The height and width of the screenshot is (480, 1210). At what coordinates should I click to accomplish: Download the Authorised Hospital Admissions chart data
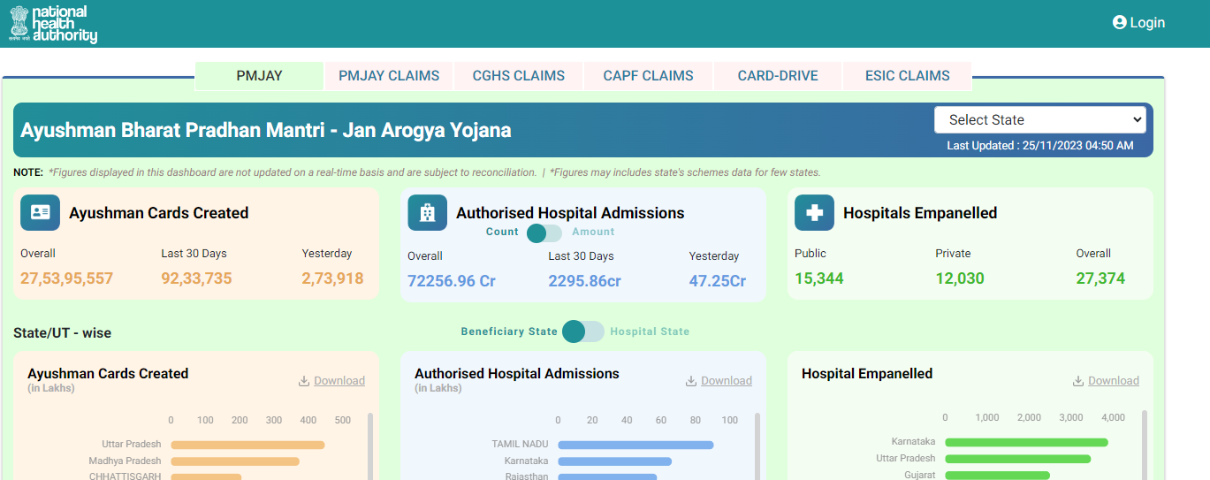[x=719, y=381]
